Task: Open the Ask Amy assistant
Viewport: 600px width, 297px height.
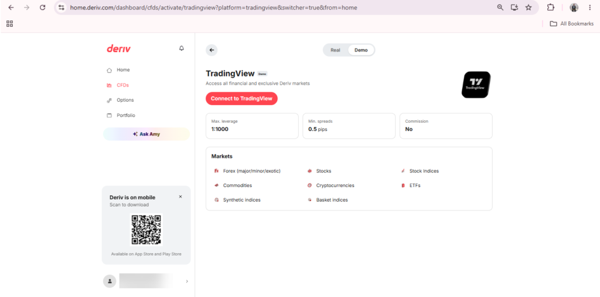Action: [x=146, y=134]
